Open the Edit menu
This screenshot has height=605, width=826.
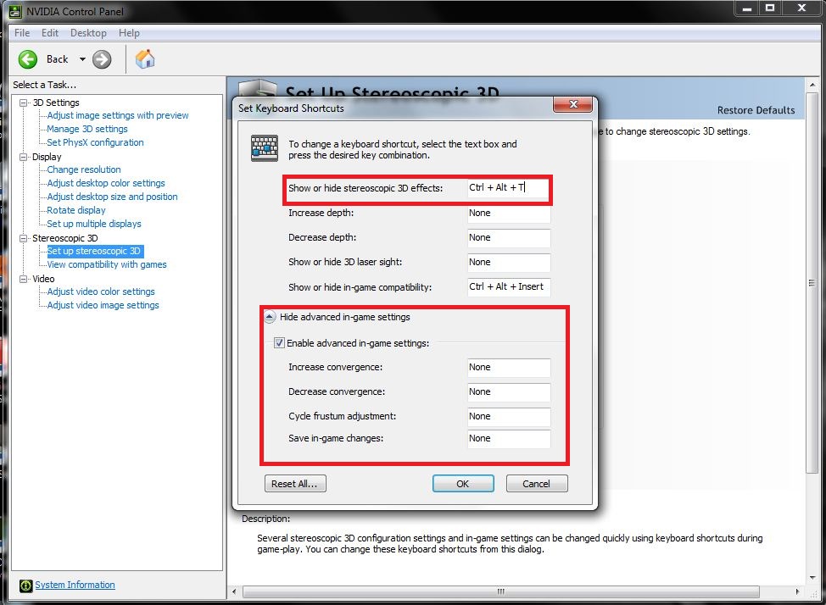(50, 33)
